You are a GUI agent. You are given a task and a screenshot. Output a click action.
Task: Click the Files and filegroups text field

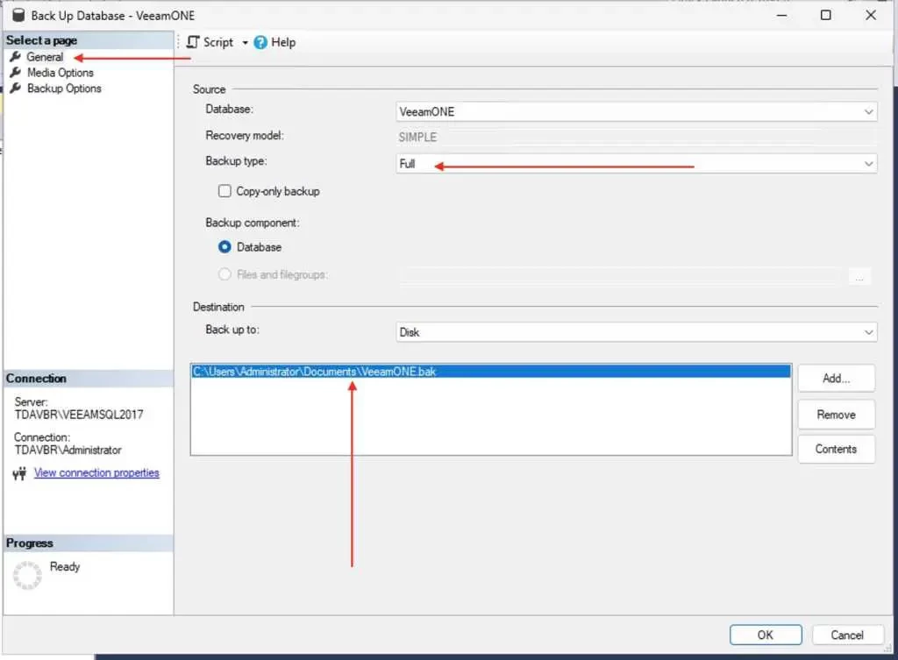coord(621,276)
